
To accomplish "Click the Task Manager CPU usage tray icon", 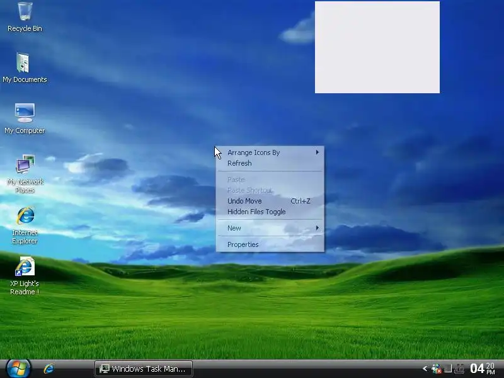I will pos(448,369).
